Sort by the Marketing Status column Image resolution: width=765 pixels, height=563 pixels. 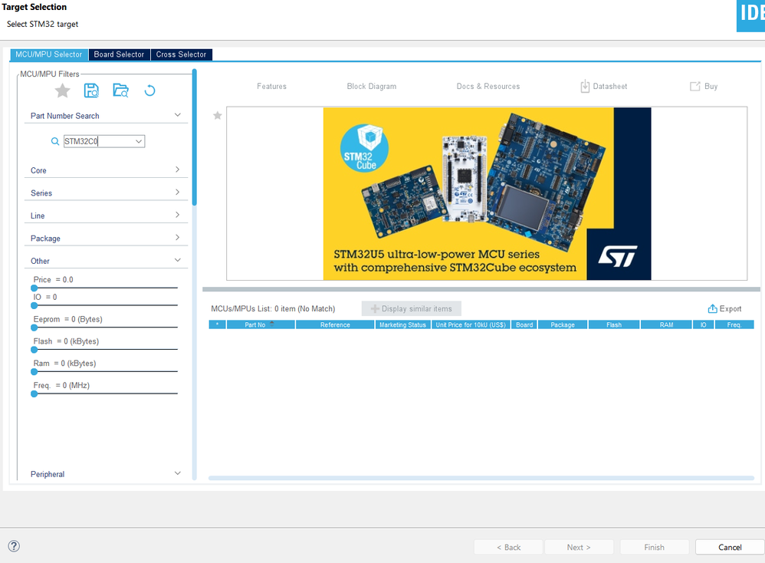tap(403, 324)
